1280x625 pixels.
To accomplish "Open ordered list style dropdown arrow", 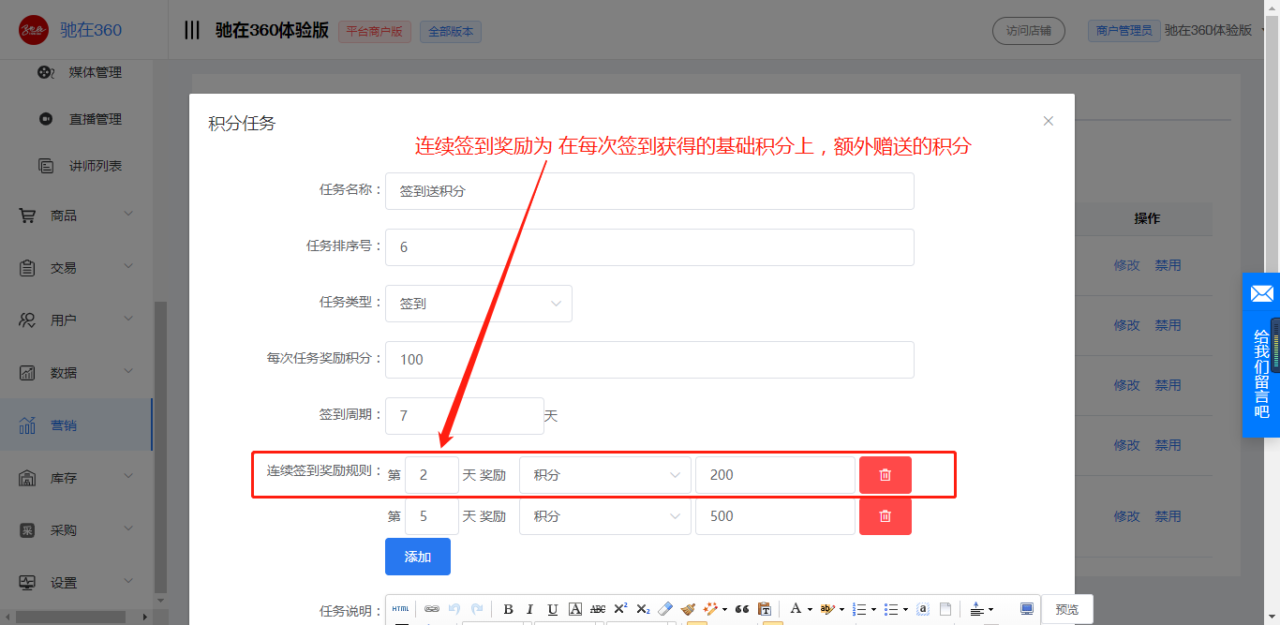I will pos(873,610).
